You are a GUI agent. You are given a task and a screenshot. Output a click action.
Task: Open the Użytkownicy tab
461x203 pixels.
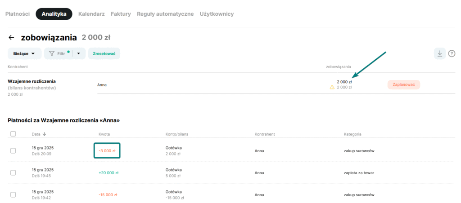pyautogui.click(x=217, y=14)
